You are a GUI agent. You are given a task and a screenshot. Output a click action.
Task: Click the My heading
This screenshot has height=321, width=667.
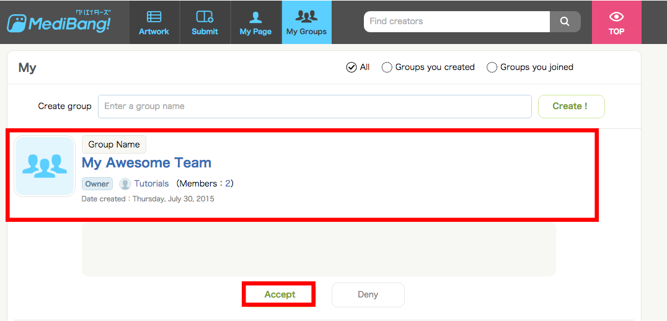coord(27,68)
